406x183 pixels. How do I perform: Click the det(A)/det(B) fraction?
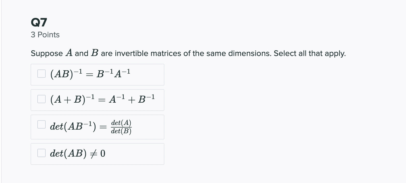pos(121,127)
